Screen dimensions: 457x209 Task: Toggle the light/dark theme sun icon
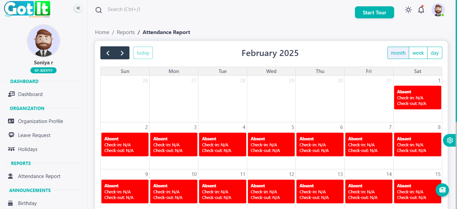coord(408,10)
